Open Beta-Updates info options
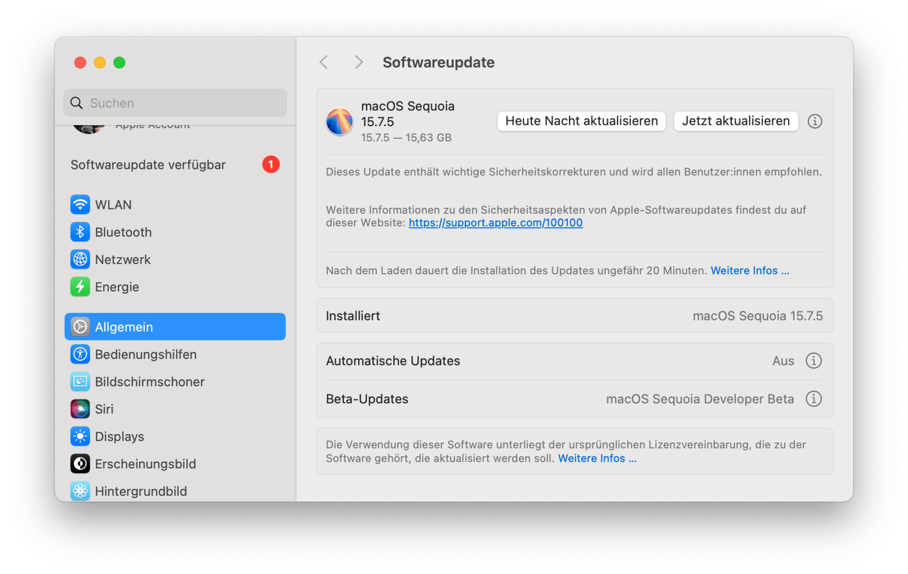Viewport: 908px width, 574px height. tap(813, 399)
